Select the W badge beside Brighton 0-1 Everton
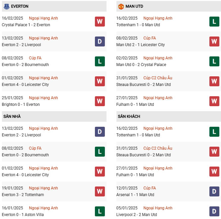Viewport: 221px width, 219px height. click(x=100, y=101)
